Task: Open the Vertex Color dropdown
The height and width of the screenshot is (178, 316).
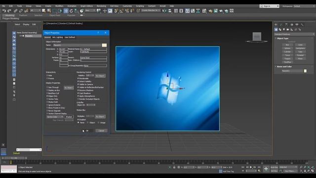Action: [x=55, y=117]
